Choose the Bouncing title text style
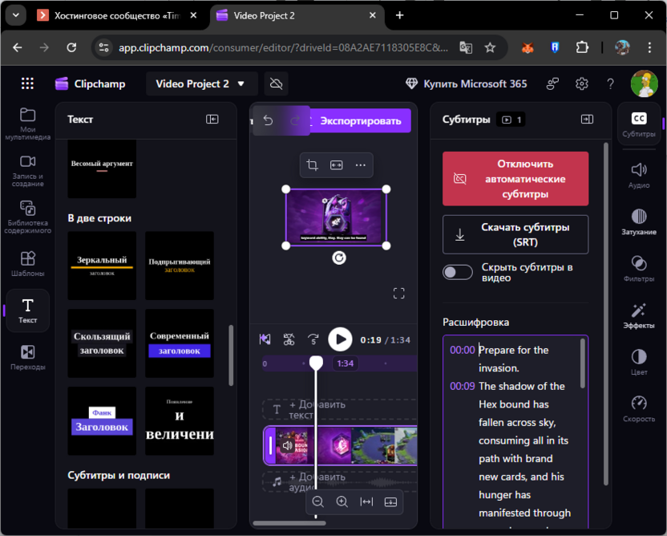This screenshot has height=536, width=667. [x=180, y=266]
